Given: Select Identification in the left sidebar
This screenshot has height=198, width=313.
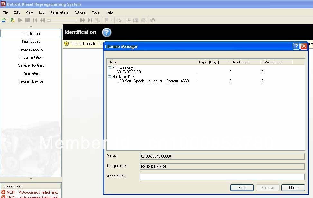Looking at the screenshot, I should pos(31,33).
